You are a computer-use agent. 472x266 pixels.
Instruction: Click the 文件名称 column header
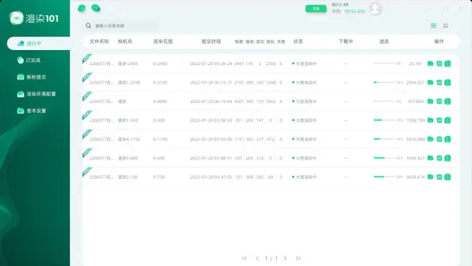[99, 41]
